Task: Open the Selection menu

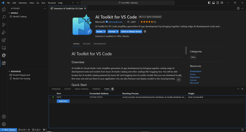Action: click(23, 3)
